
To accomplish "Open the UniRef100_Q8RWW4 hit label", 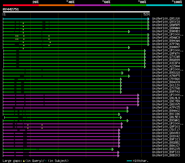I will 166,28.
